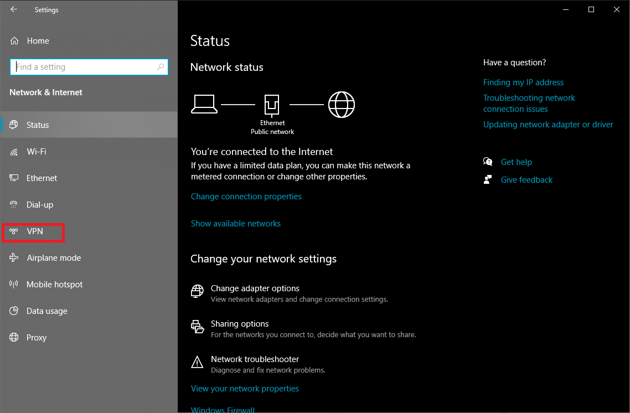Click the back arrow in Settings
Image resolution: width=630 pixels, height=413 pixels.
pyautogui.click(x=14, y=9)
